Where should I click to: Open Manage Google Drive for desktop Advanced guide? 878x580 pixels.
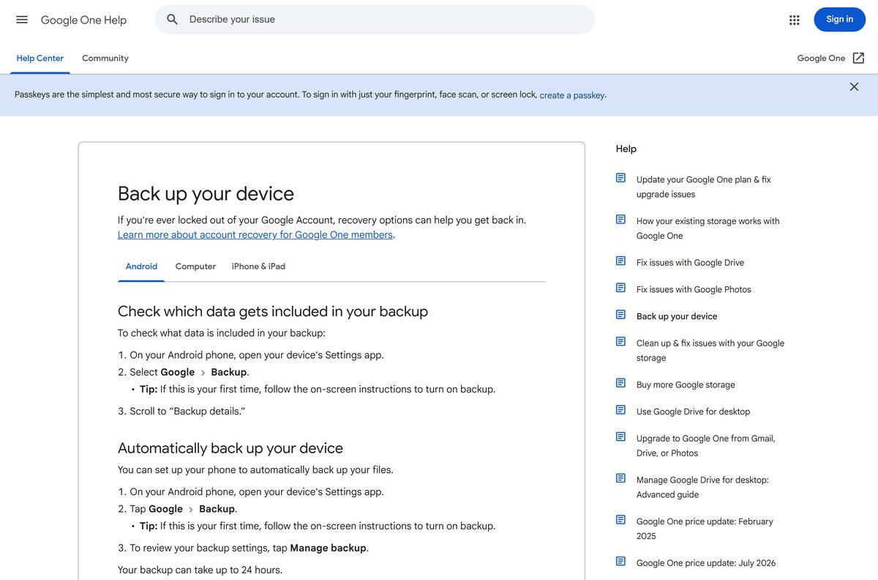coord(702,488)
